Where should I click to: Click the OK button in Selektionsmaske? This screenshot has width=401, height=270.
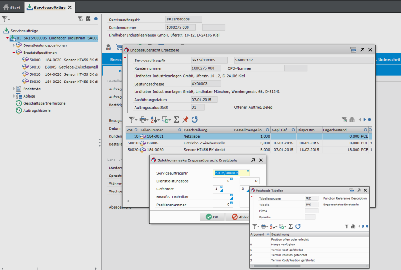(212, 217)
